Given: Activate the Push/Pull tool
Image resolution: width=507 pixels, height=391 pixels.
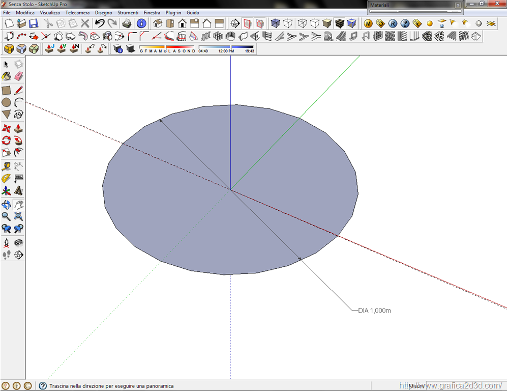Looking at the screenshot, I should (19, 128).
